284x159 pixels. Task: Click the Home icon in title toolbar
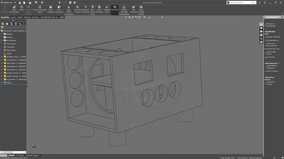click(20, 2)
